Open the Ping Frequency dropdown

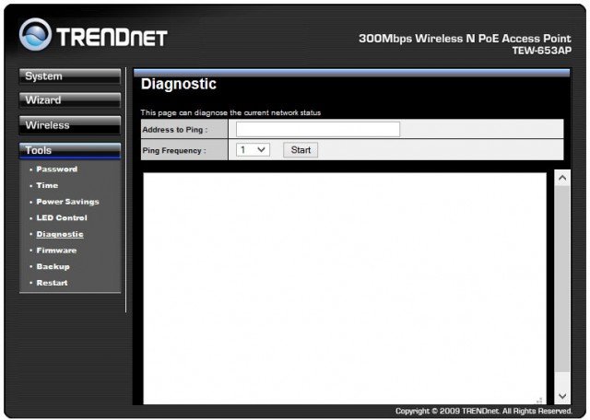click(253, 149)
